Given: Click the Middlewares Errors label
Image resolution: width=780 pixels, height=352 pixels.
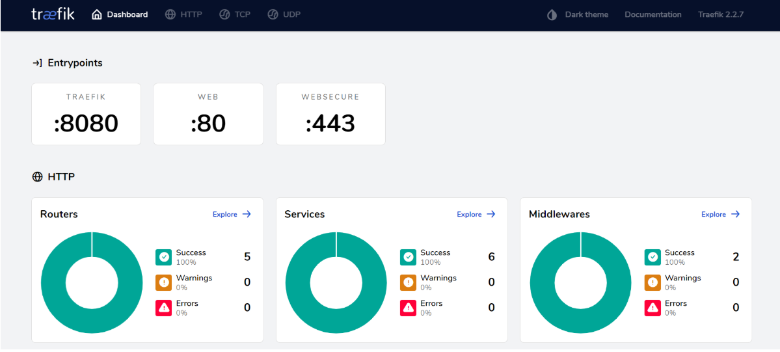Looking at the screenshot, I should coord(676,303).
